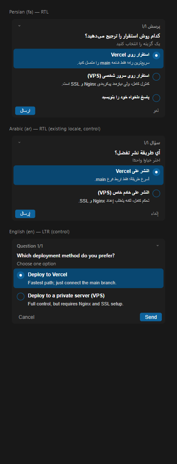The width and height of the screenshot is (177, 464).
Task: Collapse the Arabic question panel chevron
Action: pyautogui.click(x=19, y=142)
